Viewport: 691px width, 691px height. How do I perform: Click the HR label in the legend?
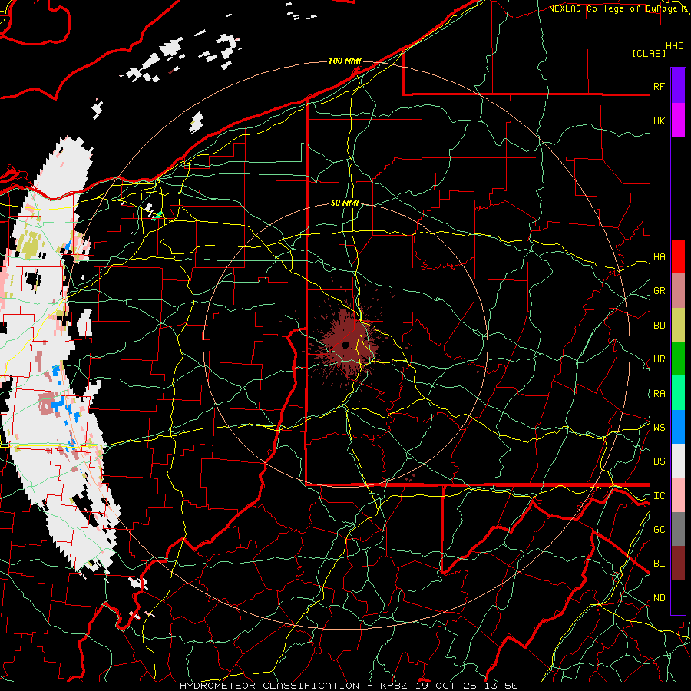point(659,359)
